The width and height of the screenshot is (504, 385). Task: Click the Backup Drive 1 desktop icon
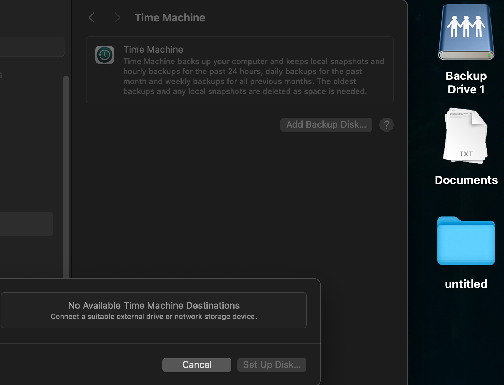(x=466, y=32)
